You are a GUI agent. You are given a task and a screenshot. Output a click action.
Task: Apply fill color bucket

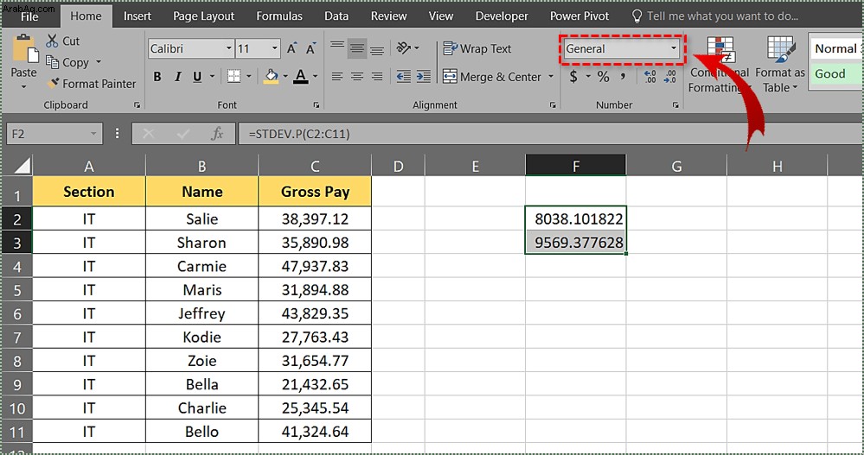(x=271, y=77)
